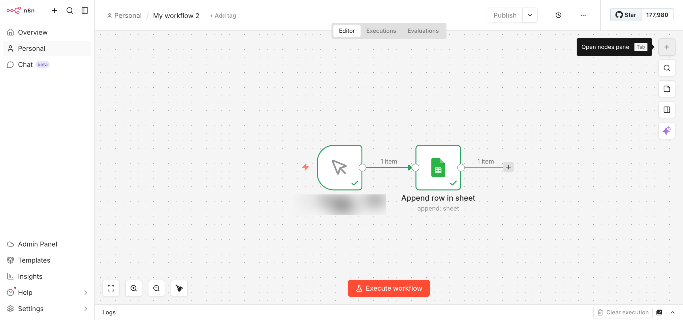Click the nodes panel plus button
683x320 pixels.
tap(666, 47)
